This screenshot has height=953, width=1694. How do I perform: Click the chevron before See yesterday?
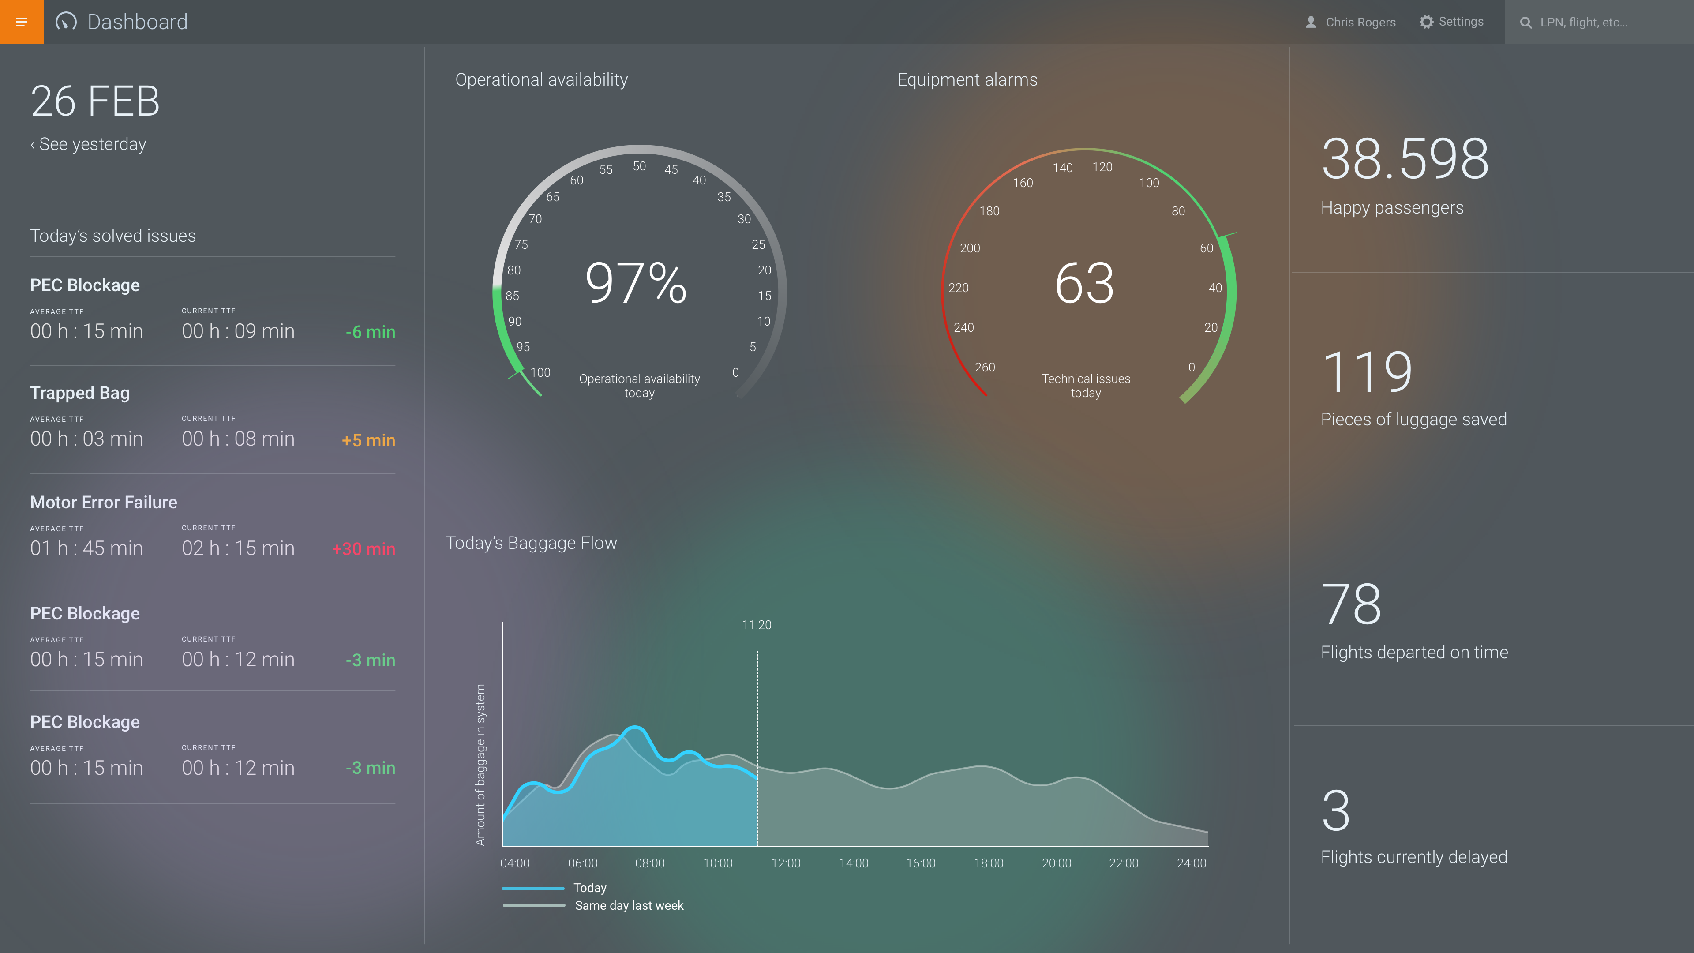click(33, 145)
